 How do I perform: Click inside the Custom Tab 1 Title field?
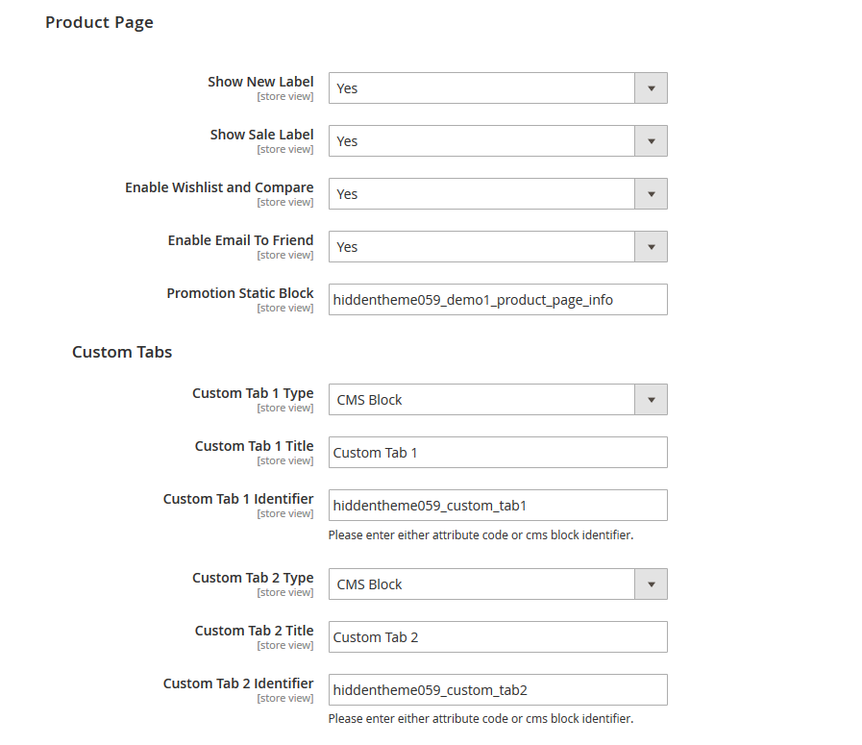coord(498,452)
